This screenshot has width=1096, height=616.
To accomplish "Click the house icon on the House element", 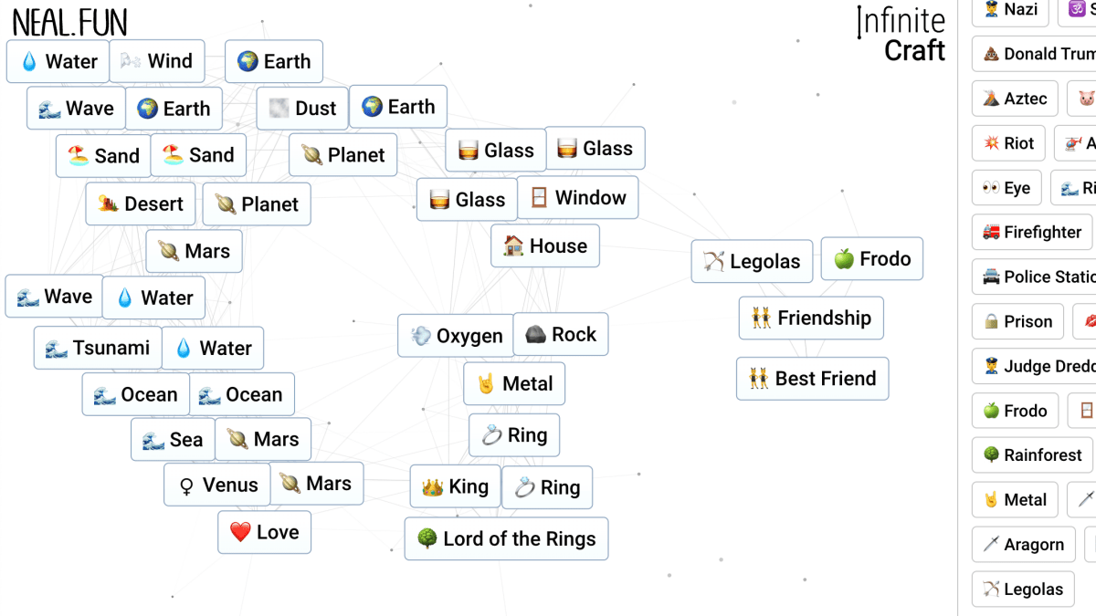I will click(513, 246).
